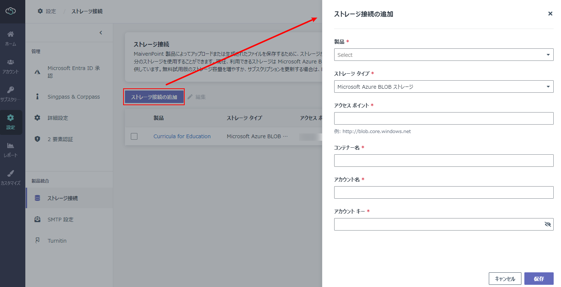Click the ストレージ接続の追加 button
This screenshot has height=287, width=561.
click(154, 97)
